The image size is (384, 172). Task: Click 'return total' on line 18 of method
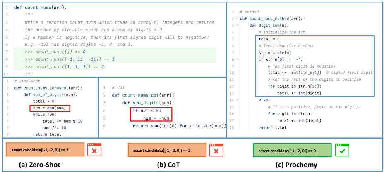click(272, 127)
